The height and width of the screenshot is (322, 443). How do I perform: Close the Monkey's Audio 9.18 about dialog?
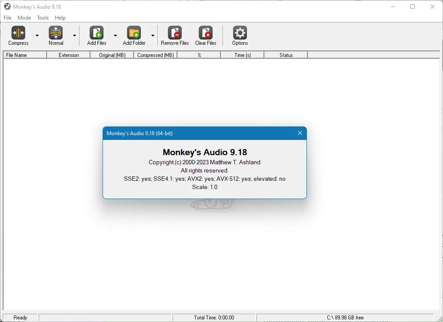pos(300,133)
